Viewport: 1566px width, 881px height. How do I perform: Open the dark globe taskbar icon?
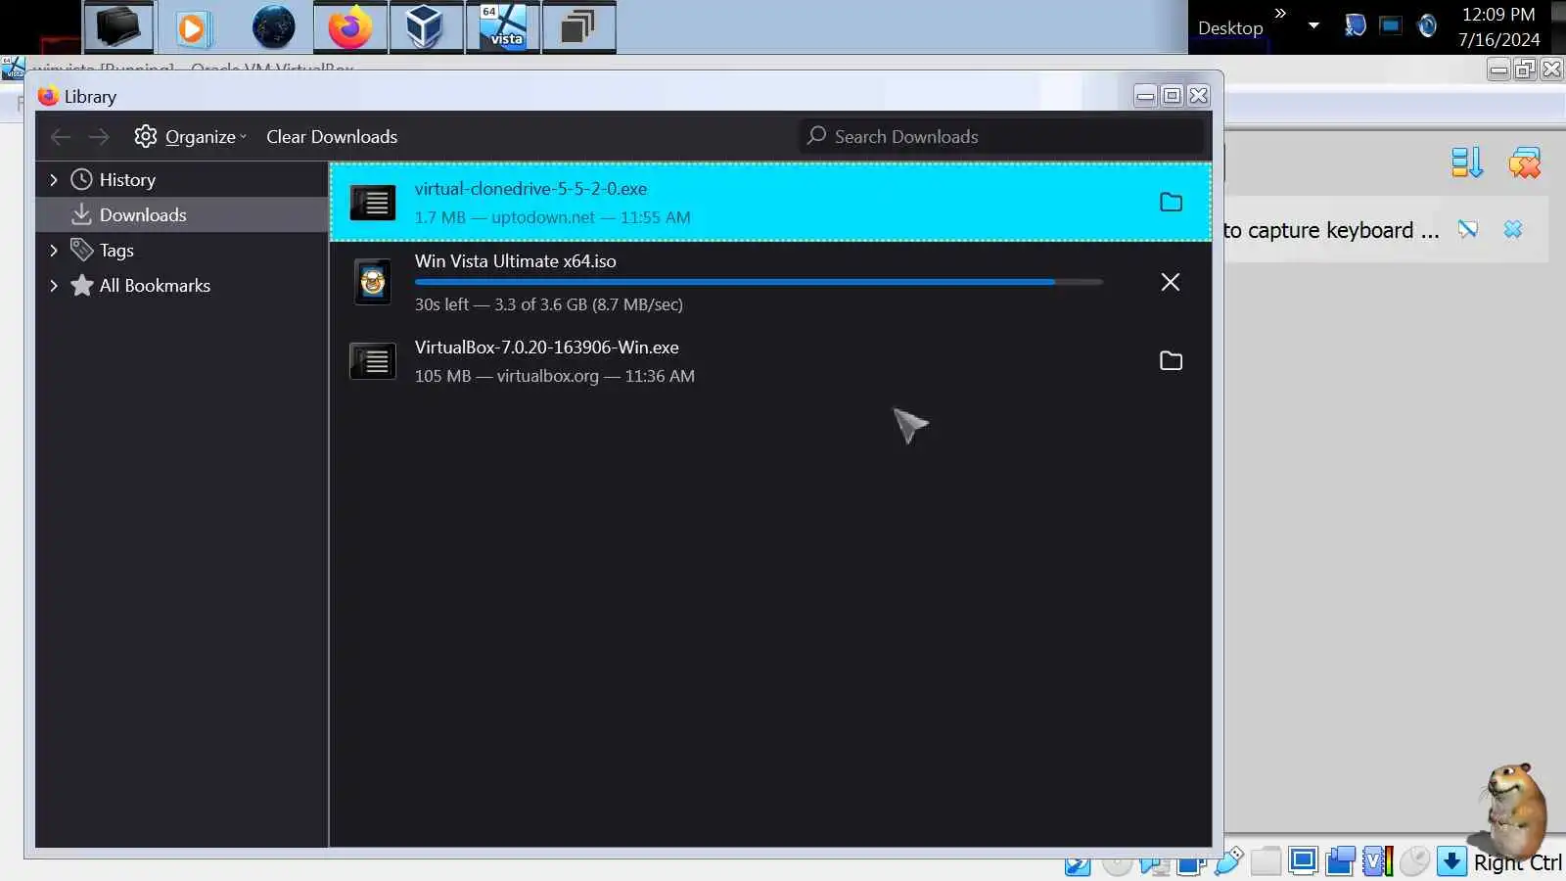pos(273,27)
